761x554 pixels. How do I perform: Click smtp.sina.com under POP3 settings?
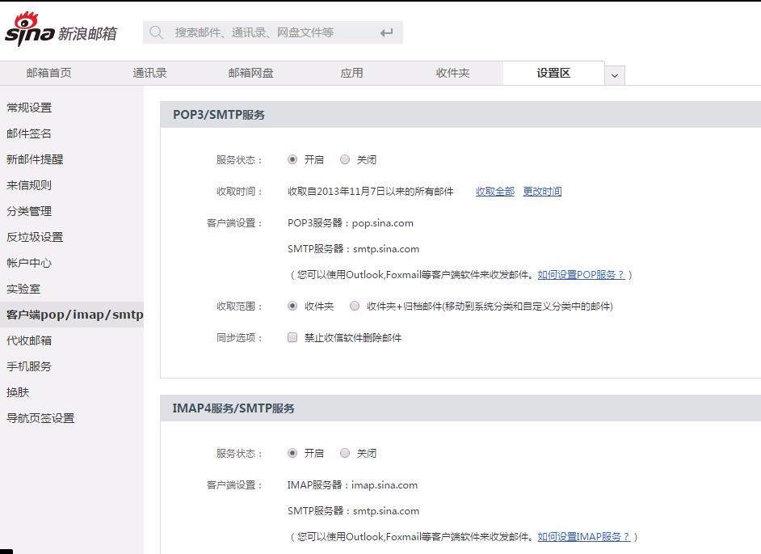386,249
